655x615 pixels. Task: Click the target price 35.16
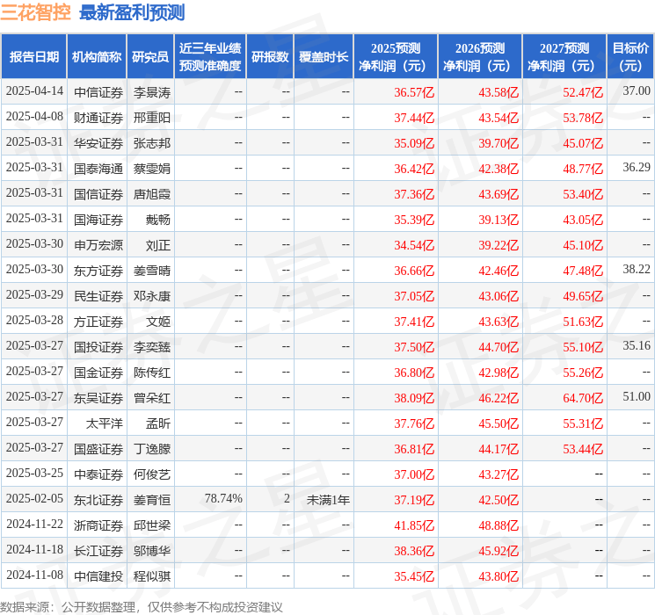[637, 345]
